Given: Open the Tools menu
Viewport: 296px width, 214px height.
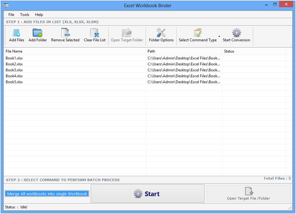Looking at the screenshot, I should pos(24,15).
